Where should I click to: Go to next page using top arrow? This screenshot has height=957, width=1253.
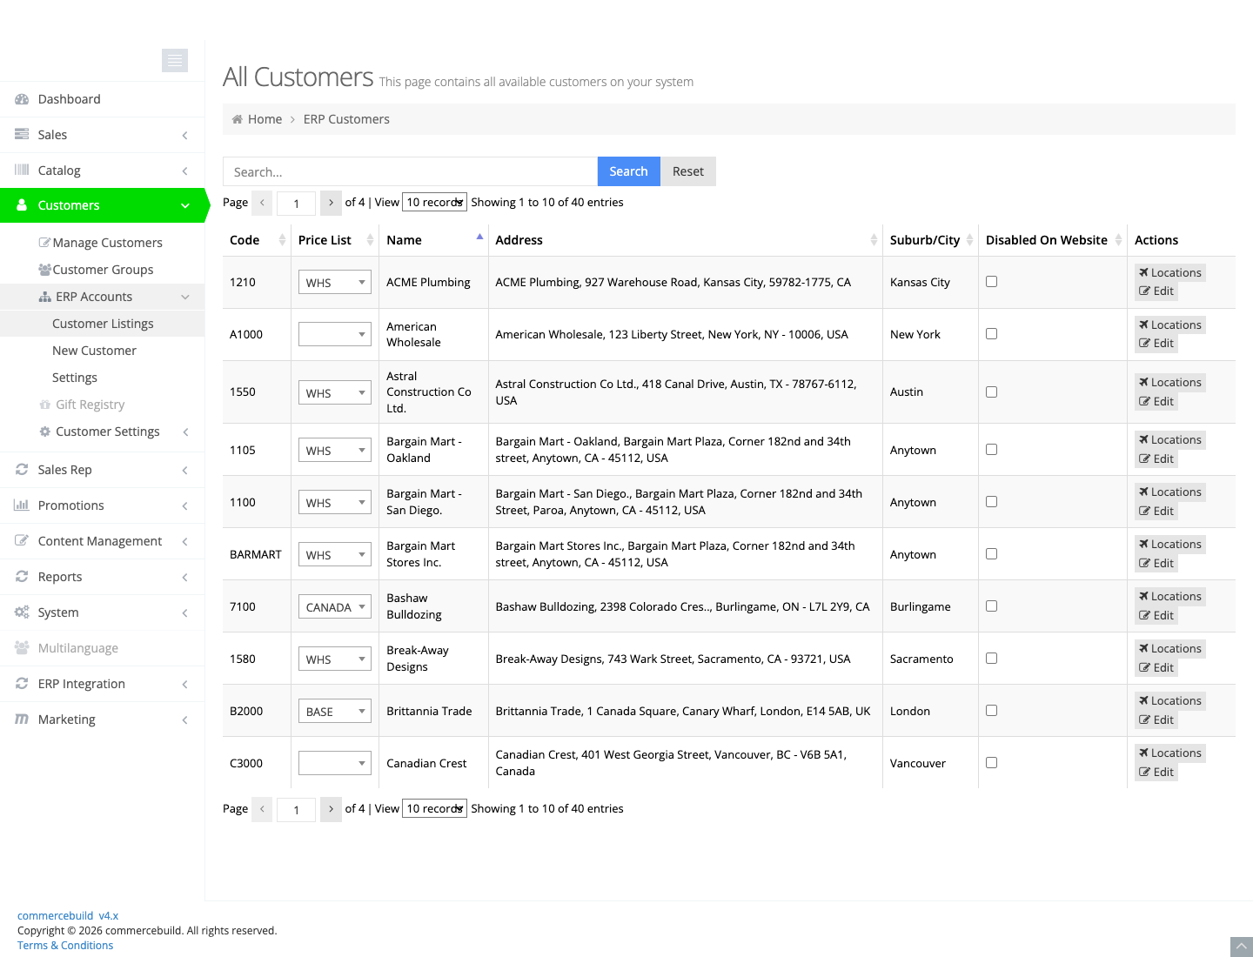331,203
